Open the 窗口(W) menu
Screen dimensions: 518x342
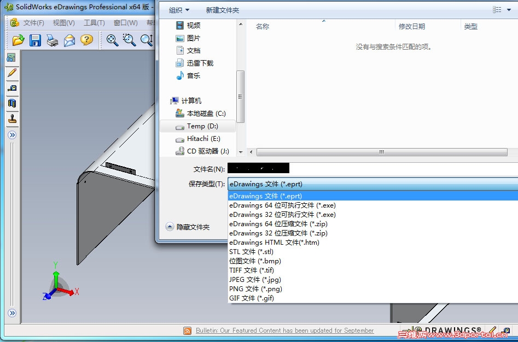pos(126,23)
